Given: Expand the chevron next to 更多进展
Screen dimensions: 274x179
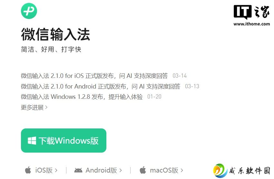Looking at the screenshot, I should tap(46, 107).
